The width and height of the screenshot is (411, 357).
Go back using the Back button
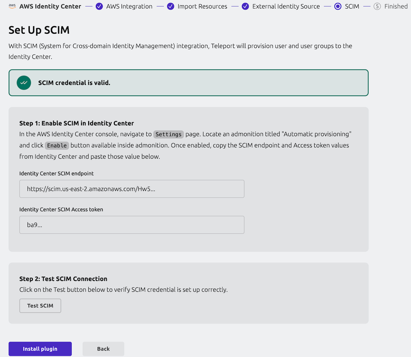[103, 348]
